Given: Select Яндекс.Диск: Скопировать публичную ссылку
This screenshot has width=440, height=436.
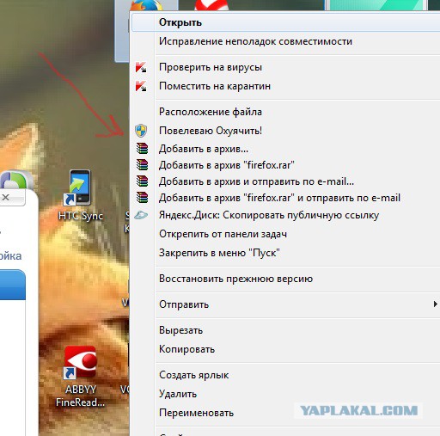Looking at the screenshot, I should (x=286, y=215).
